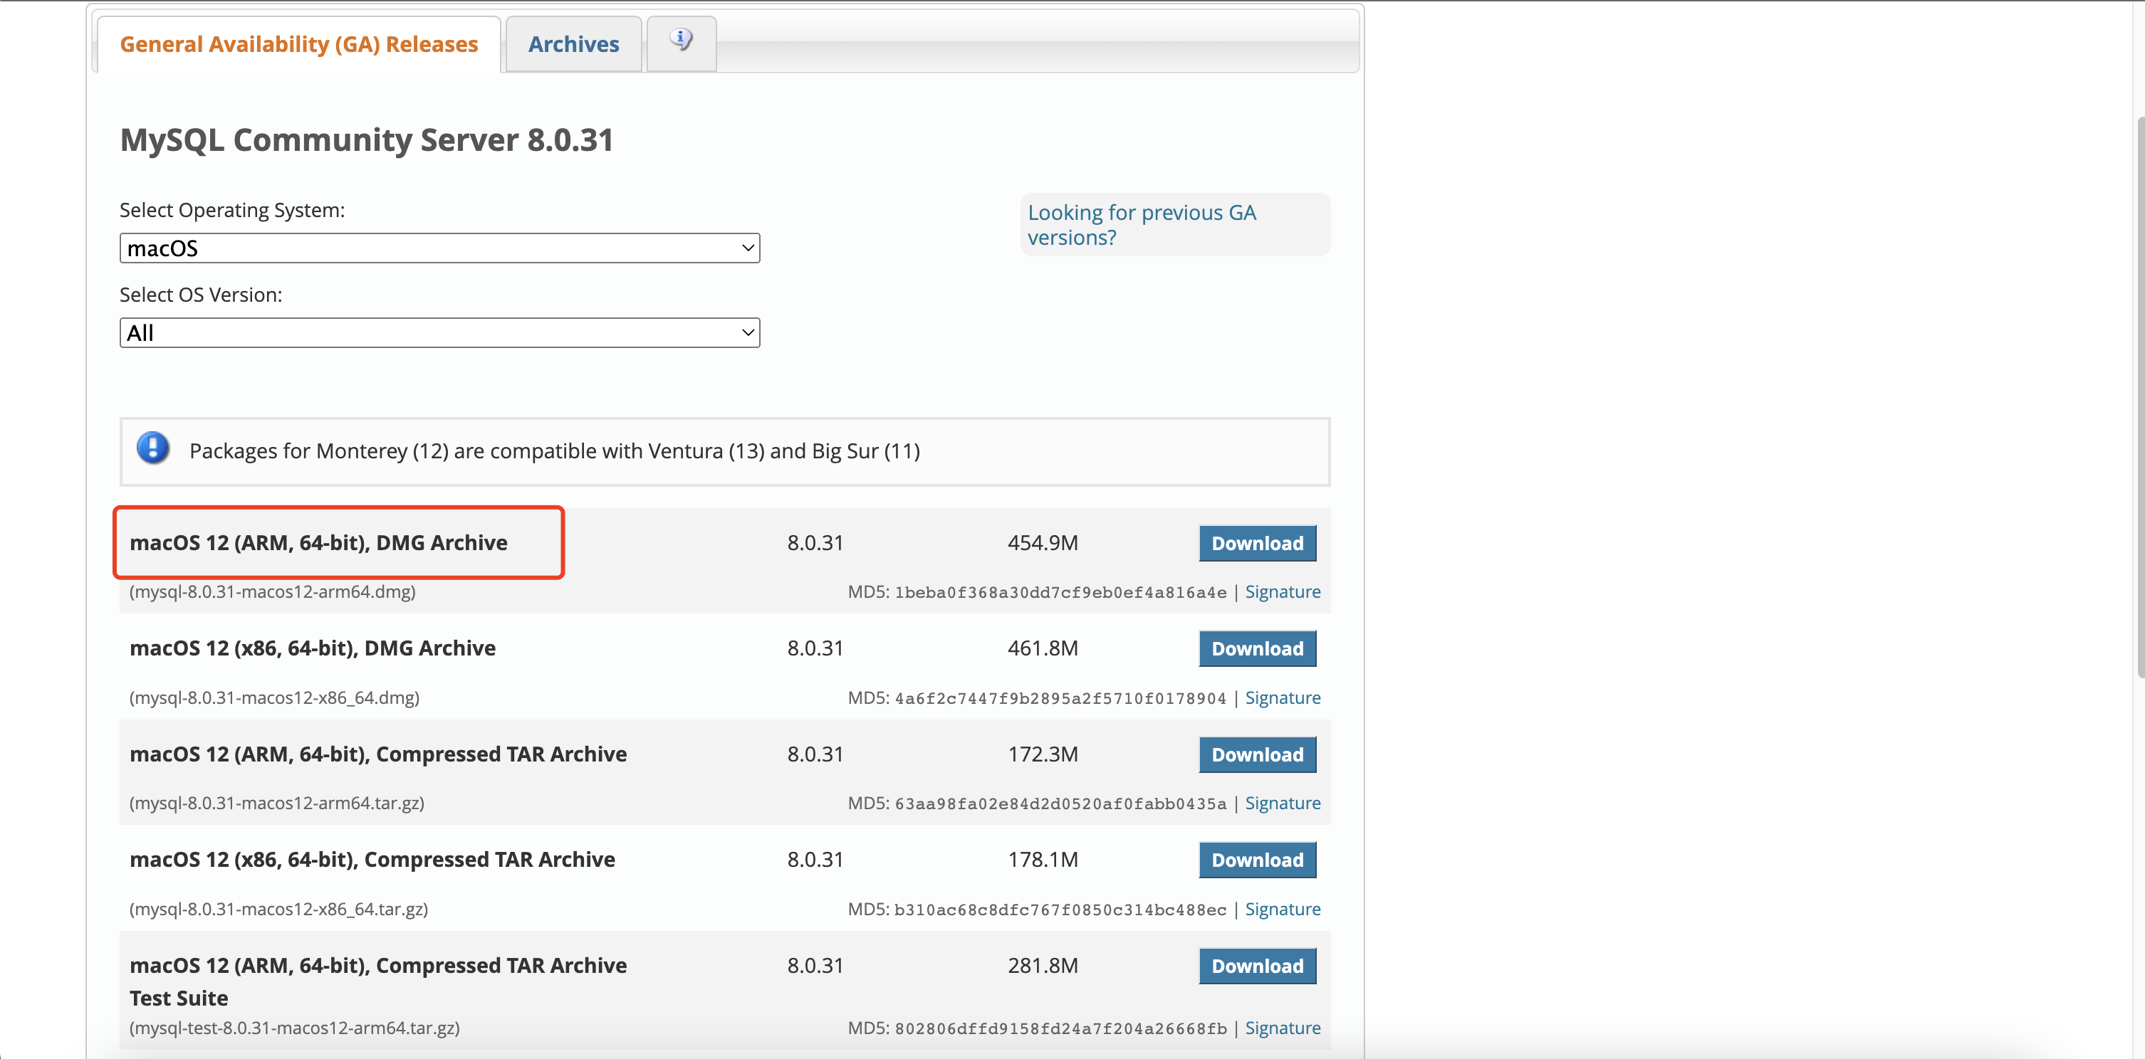
Task: Open the Select Operating System dropdown
Action: [439, 248]
